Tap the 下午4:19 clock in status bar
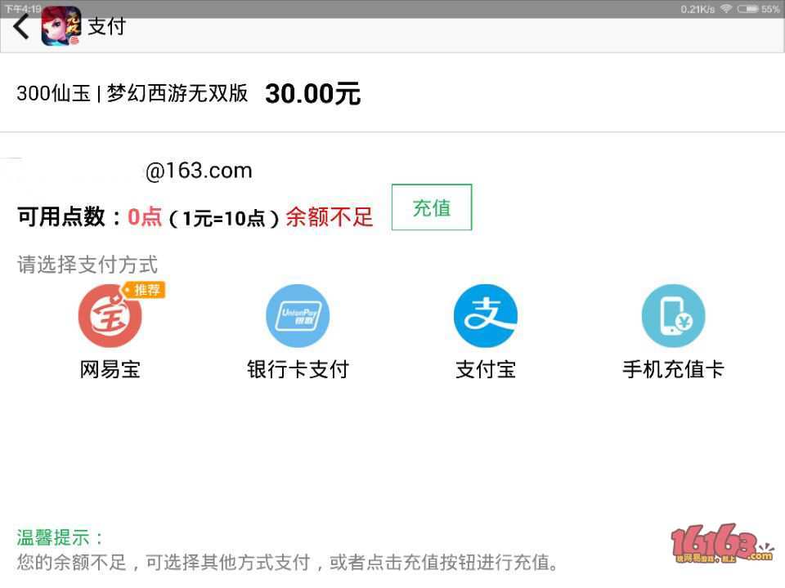The width and height of the screenshot is (785, 588). tap(23, 9)
